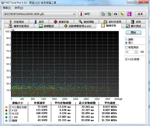Switch to the 效能測試 benchmark tab
The height and width of the screenshot is (126, 150).
(x=16, y=22)
